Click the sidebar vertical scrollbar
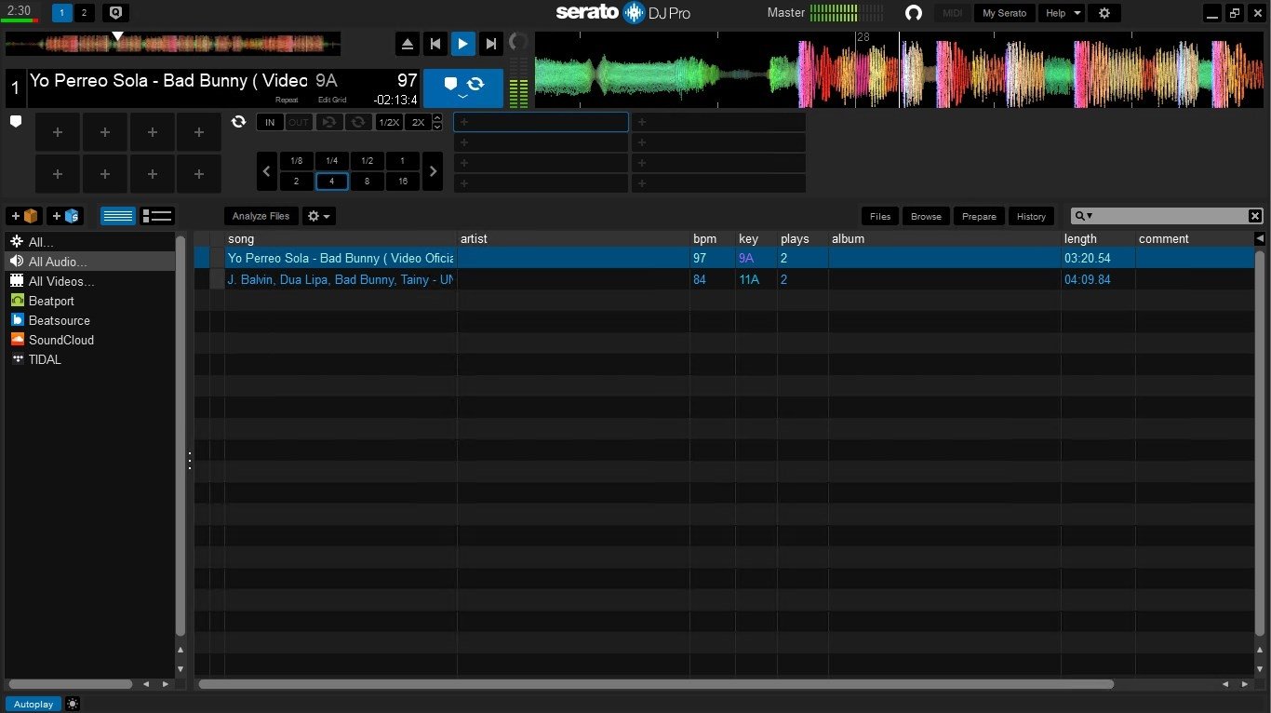The width and height of the screenshot is (1271, 713). (181, 435)
